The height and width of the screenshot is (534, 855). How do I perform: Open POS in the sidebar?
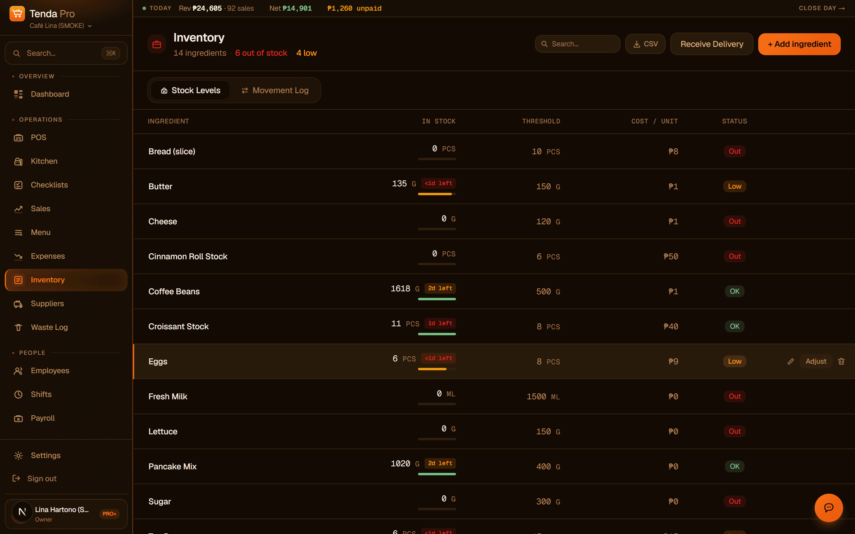pos(66,137)
